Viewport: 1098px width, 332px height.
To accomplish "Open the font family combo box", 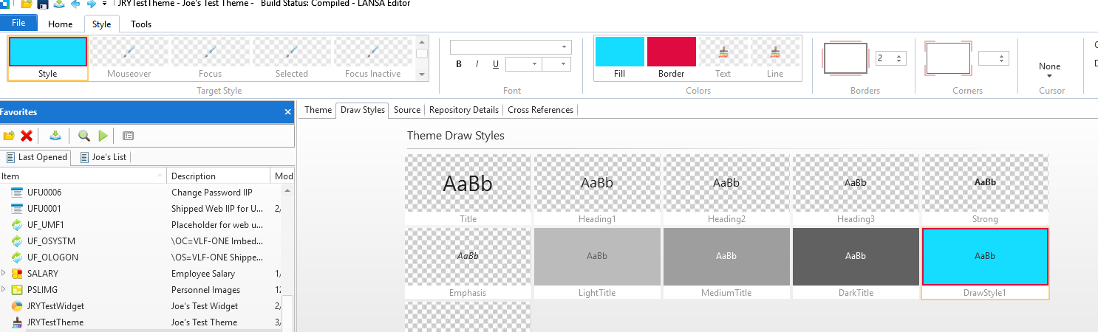I will tap(511, 47).
